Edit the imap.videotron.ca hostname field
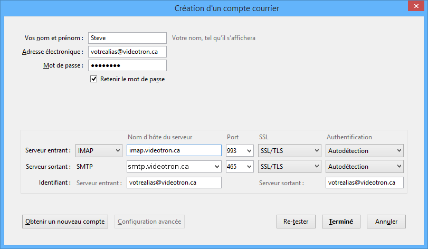Image resolution: width=428 pixels, height=249 pixels. 174,150
